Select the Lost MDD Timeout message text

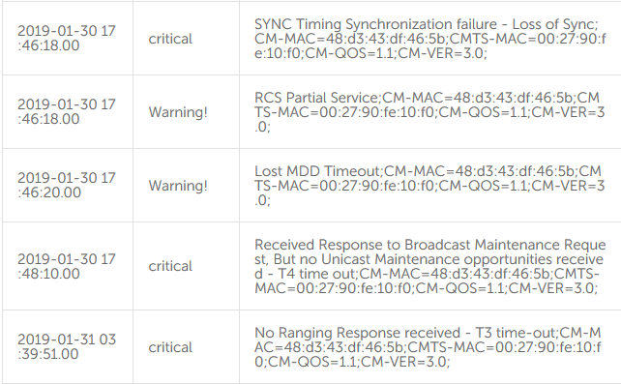tap(429, 186)
